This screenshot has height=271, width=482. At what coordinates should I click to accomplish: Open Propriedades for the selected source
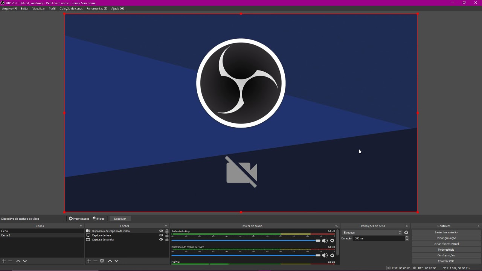(x=79, y=219)
